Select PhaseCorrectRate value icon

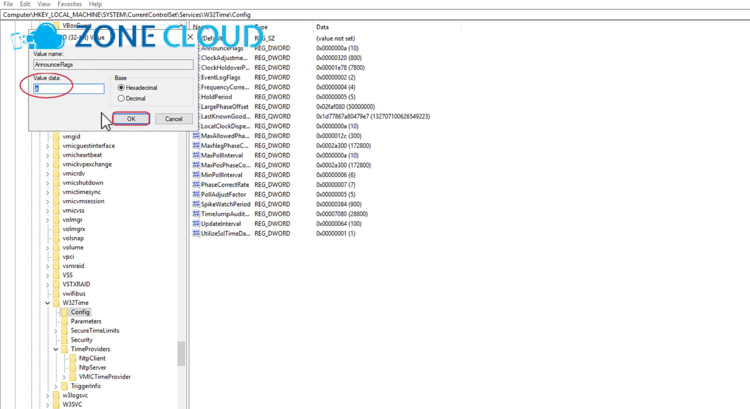pos(196,184)
